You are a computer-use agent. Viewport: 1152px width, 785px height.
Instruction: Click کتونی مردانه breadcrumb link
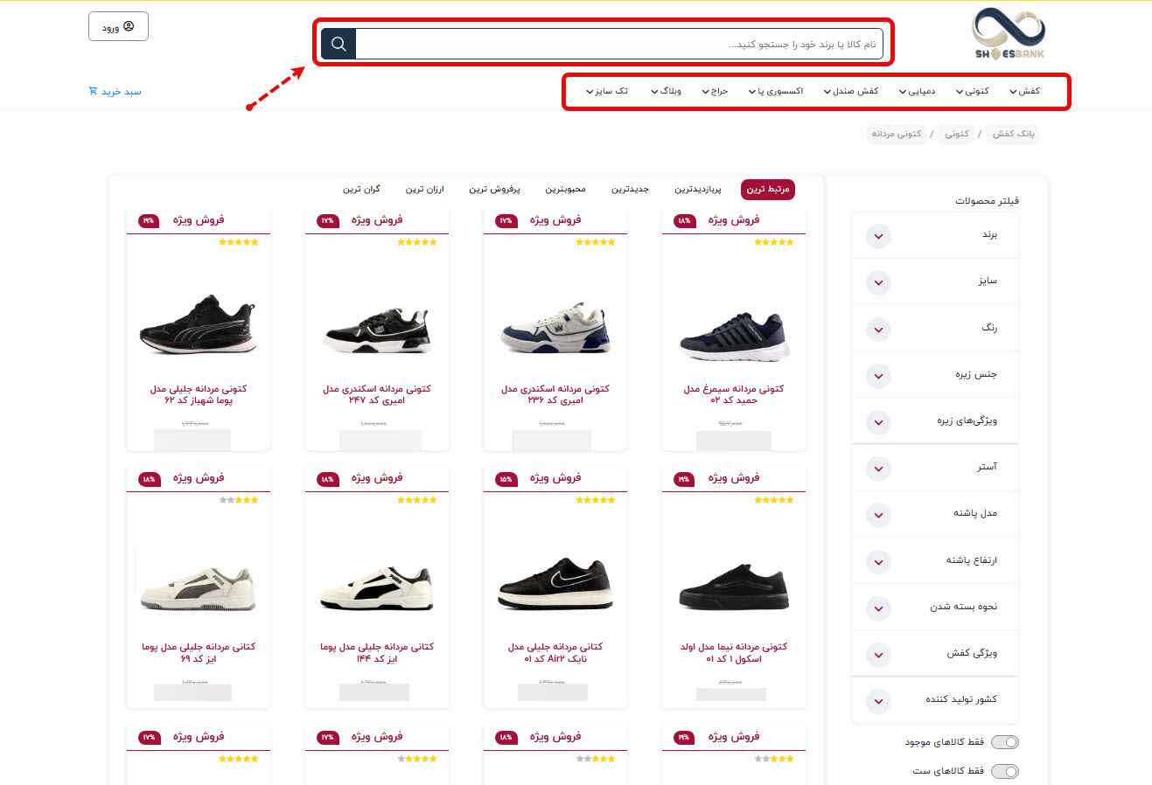897,134
